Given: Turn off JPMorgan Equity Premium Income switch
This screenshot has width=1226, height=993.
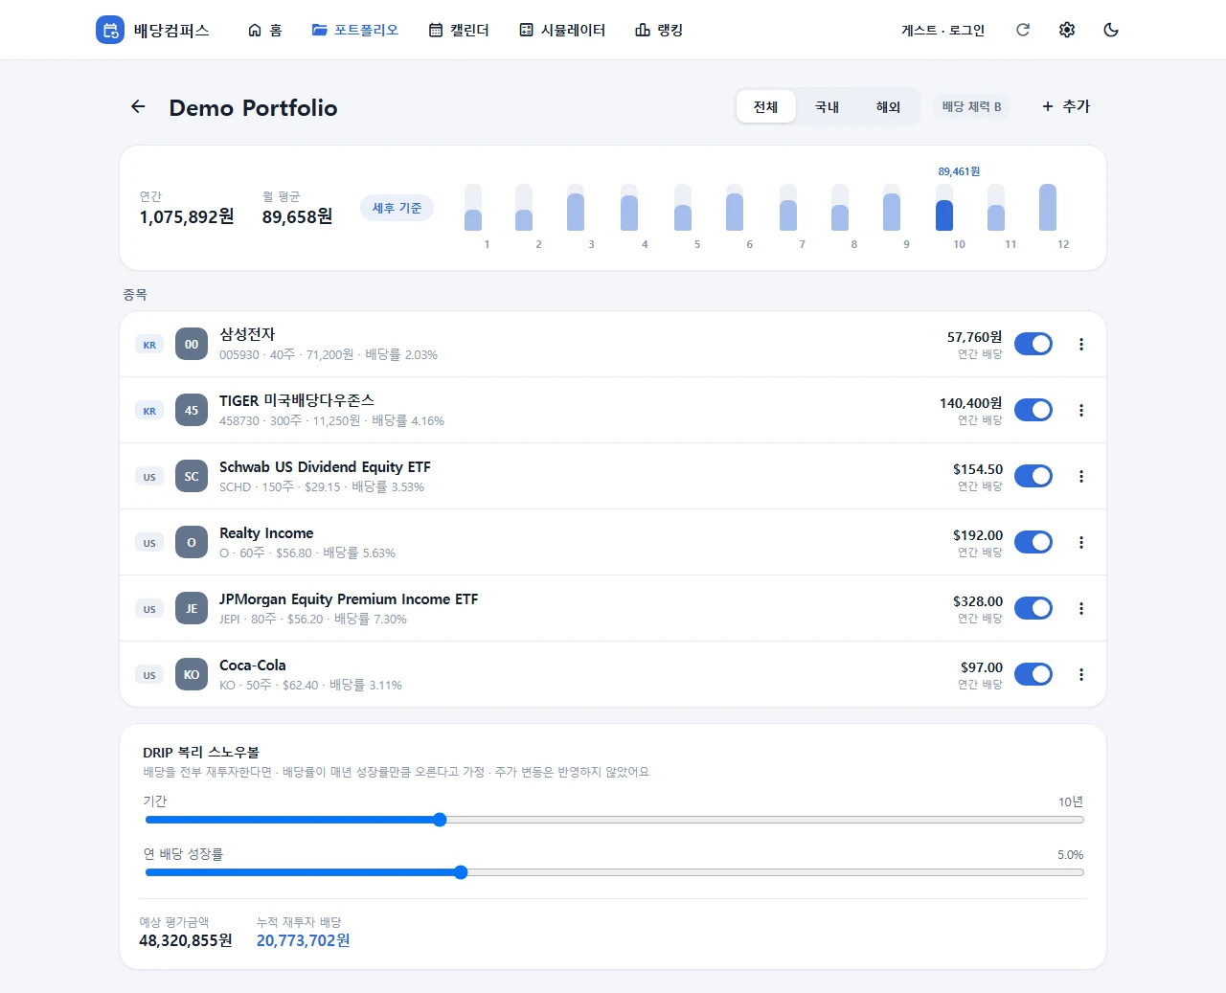Looking at the screenshot, I should (x=1033, y=608).
